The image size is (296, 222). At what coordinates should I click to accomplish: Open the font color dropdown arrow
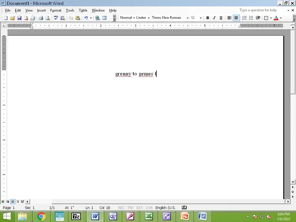(x=281, y=18)
